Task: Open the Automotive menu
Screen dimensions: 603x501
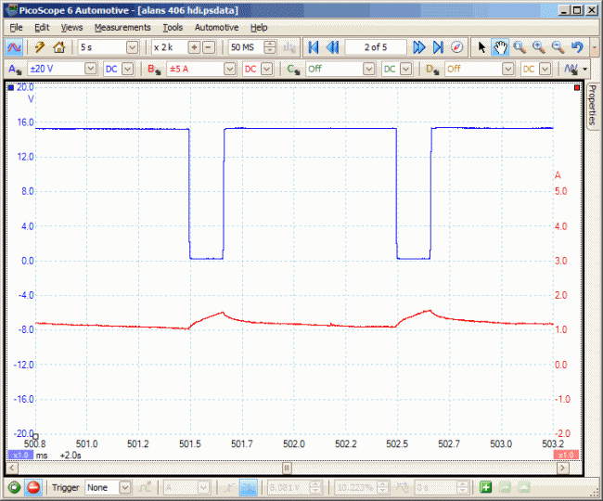Action: point(216,28)
